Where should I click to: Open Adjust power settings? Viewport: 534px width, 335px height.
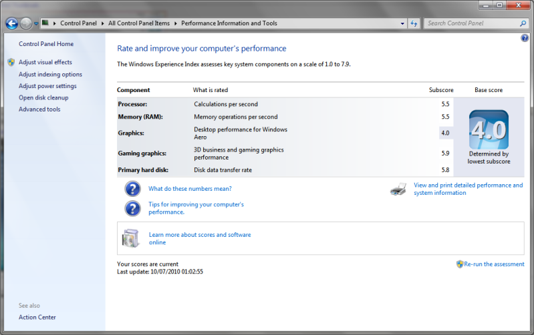point(47,86)
